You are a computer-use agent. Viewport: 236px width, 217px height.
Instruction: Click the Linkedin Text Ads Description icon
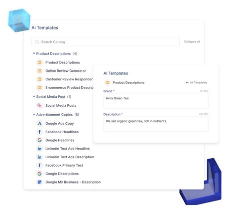pyautogui.click(x=39, y=157)
